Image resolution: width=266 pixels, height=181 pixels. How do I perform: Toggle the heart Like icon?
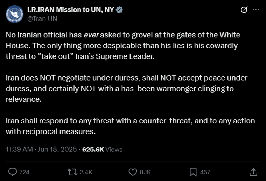[133, 172]
